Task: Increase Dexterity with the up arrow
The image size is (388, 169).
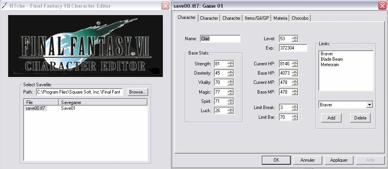Action: [231, 72]
